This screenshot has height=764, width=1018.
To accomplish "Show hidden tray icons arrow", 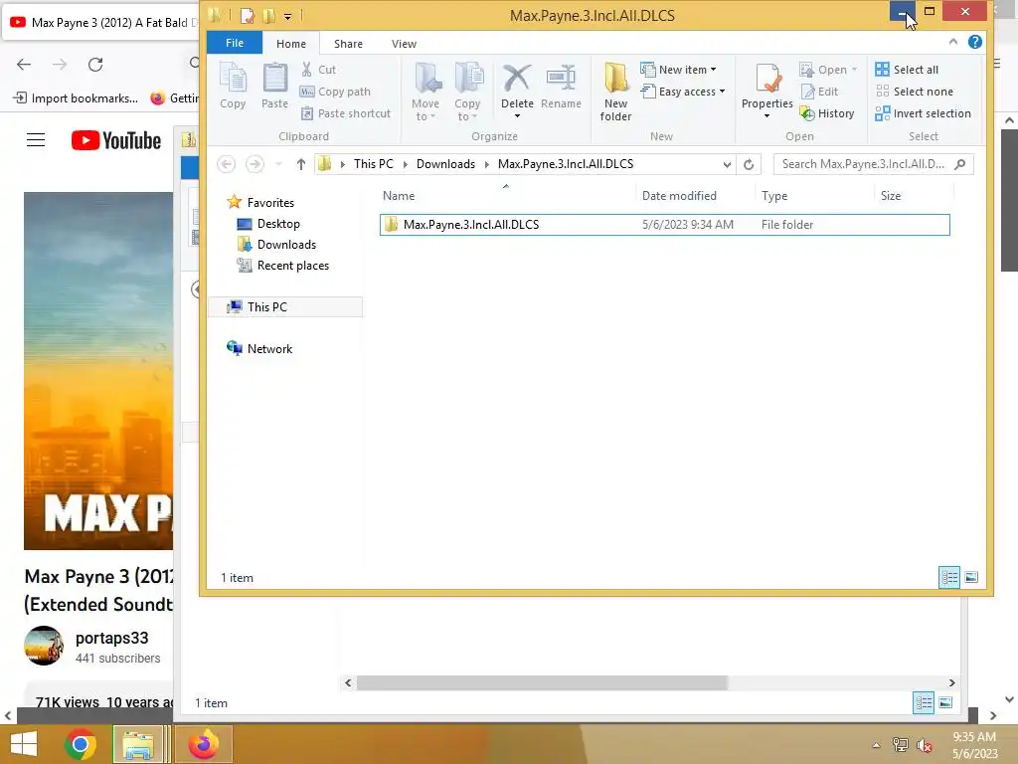I will [x=876, y=745].
